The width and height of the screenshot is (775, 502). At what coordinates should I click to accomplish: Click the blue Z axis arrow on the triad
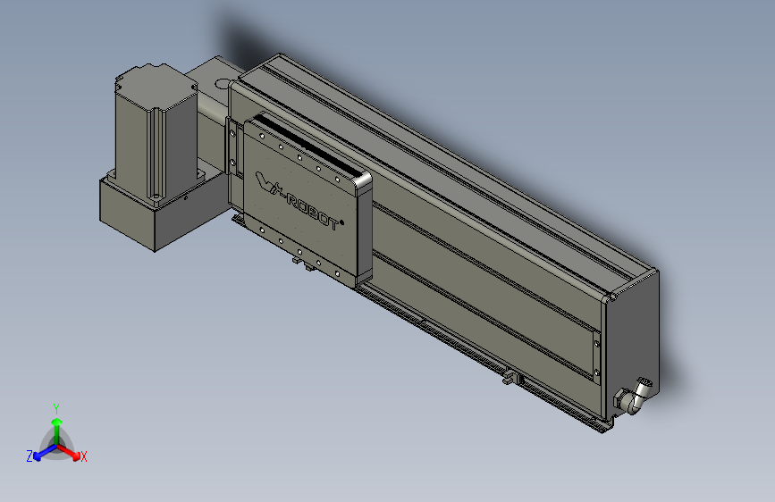[45, 453]
